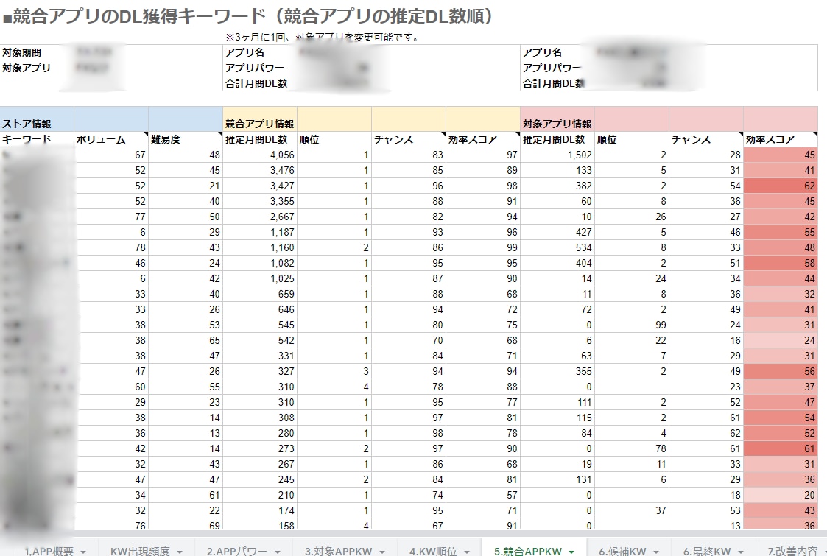This screenshot has width=827, height=556.
Task: Select the 競合アプリ情報 section header cell
Action: coord(260,119)
